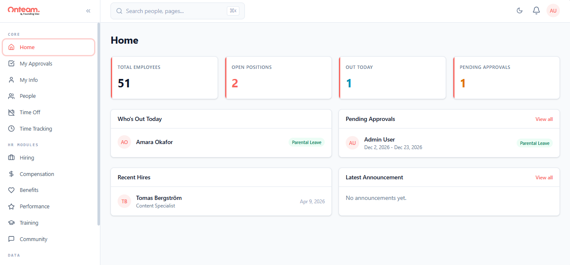Image resolution: width=570 pixels, height=265 pixels.
Task: Click the ⌘K shortcut badge
Action: tap(233, 11)
